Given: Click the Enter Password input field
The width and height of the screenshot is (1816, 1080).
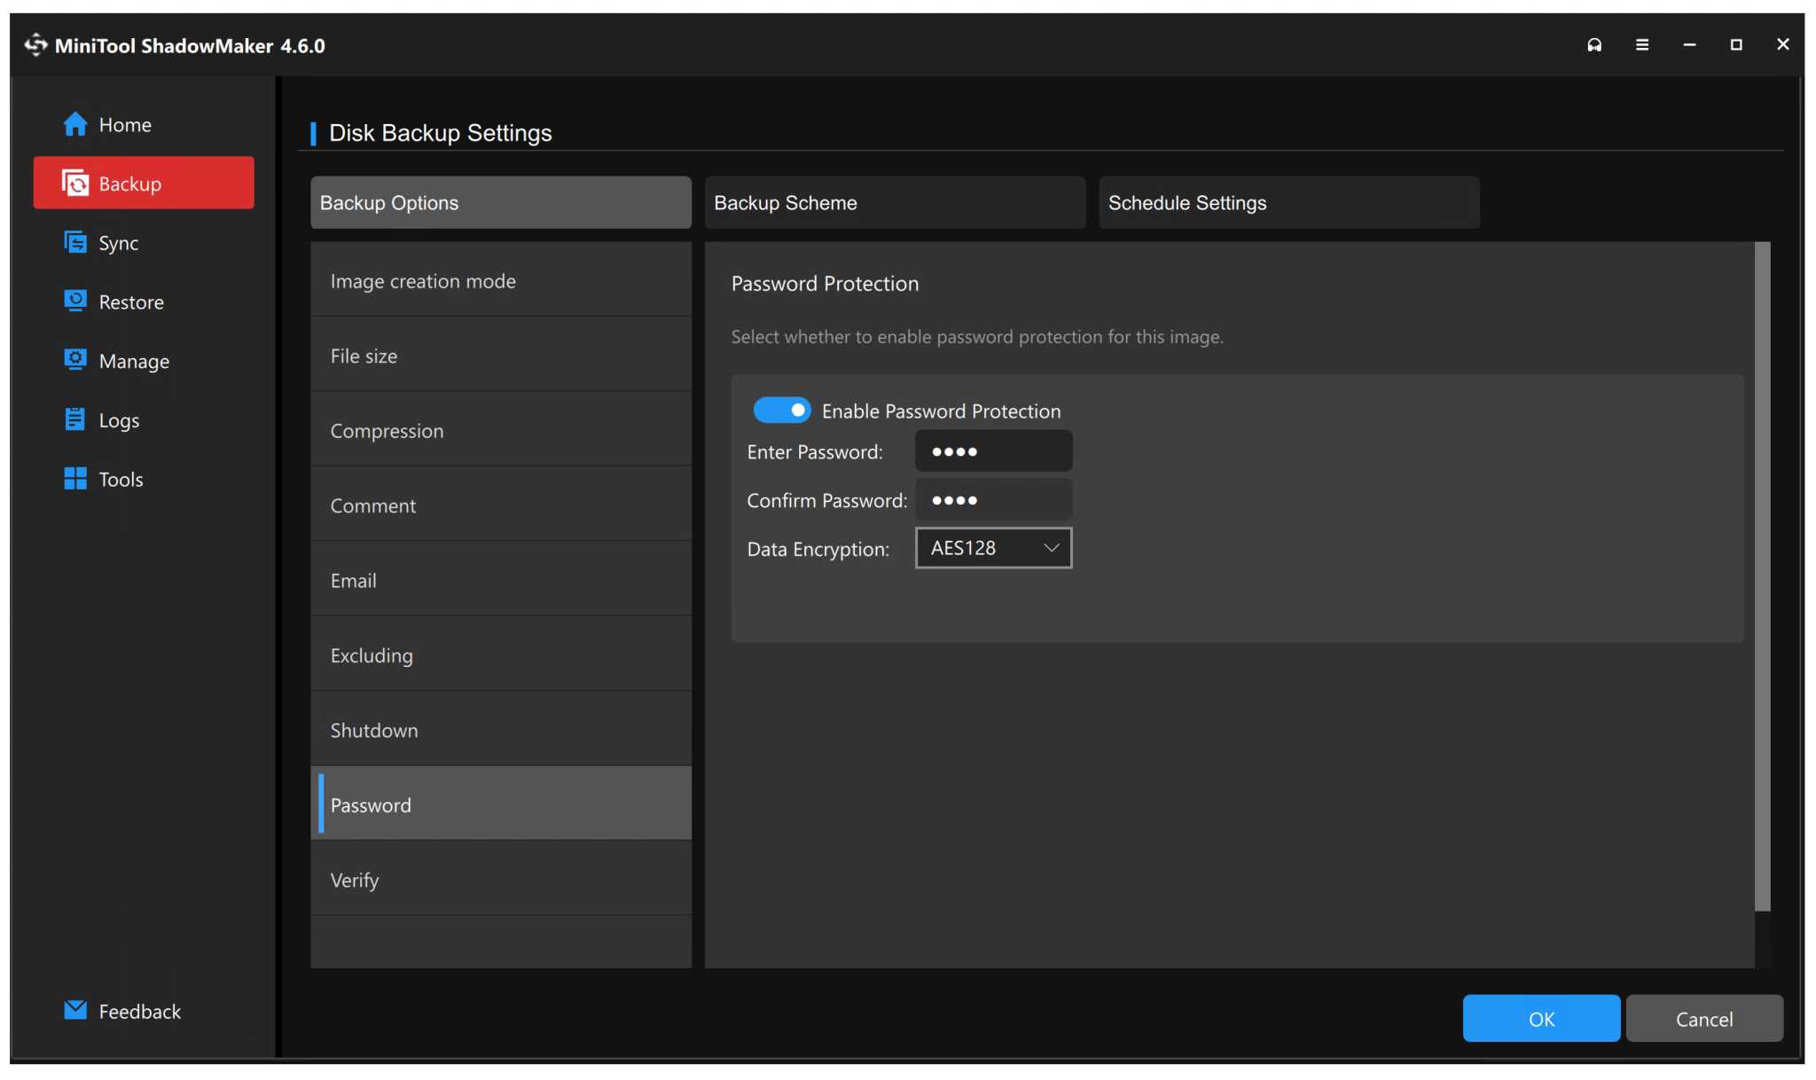Looking at the screenshot, I should (x=992, y=450).
